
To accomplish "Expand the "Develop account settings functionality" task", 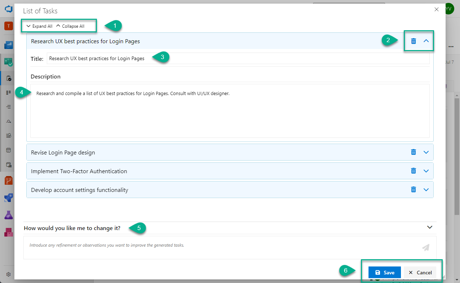I will tap(426, 189).
